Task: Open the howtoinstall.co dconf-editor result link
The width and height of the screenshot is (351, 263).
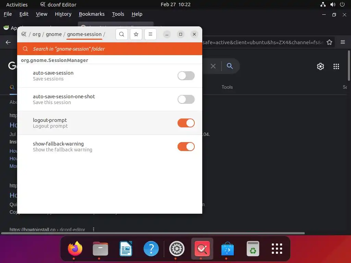Action: point(47,230)
